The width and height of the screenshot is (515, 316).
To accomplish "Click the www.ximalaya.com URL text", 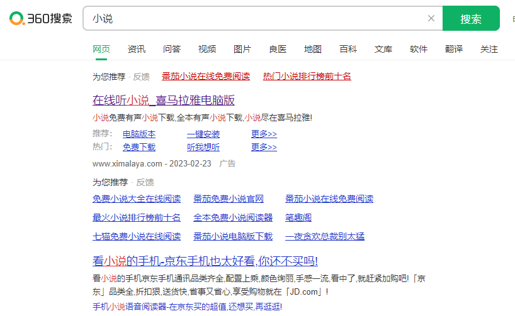I will click(x=127, y=163).
